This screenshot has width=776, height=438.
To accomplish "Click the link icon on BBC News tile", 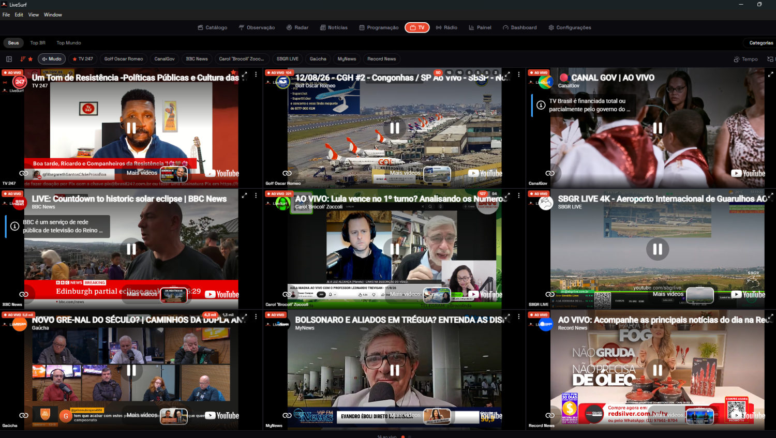I will pyautogui.click(x=24, y=294).
